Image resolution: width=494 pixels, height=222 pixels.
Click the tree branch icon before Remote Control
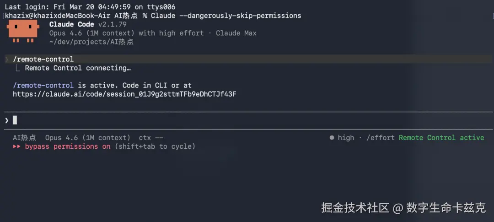[17, 68]
